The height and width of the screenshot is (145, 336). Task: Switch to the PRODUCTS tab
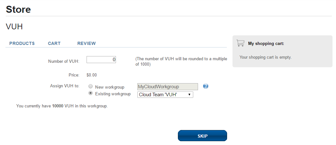[22, 43]
